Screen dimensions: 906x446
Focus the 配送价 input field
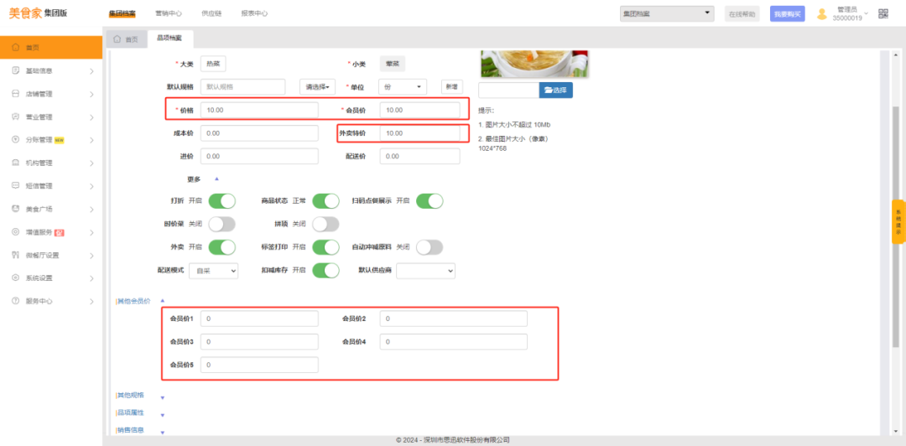click(x=420, y=156)
